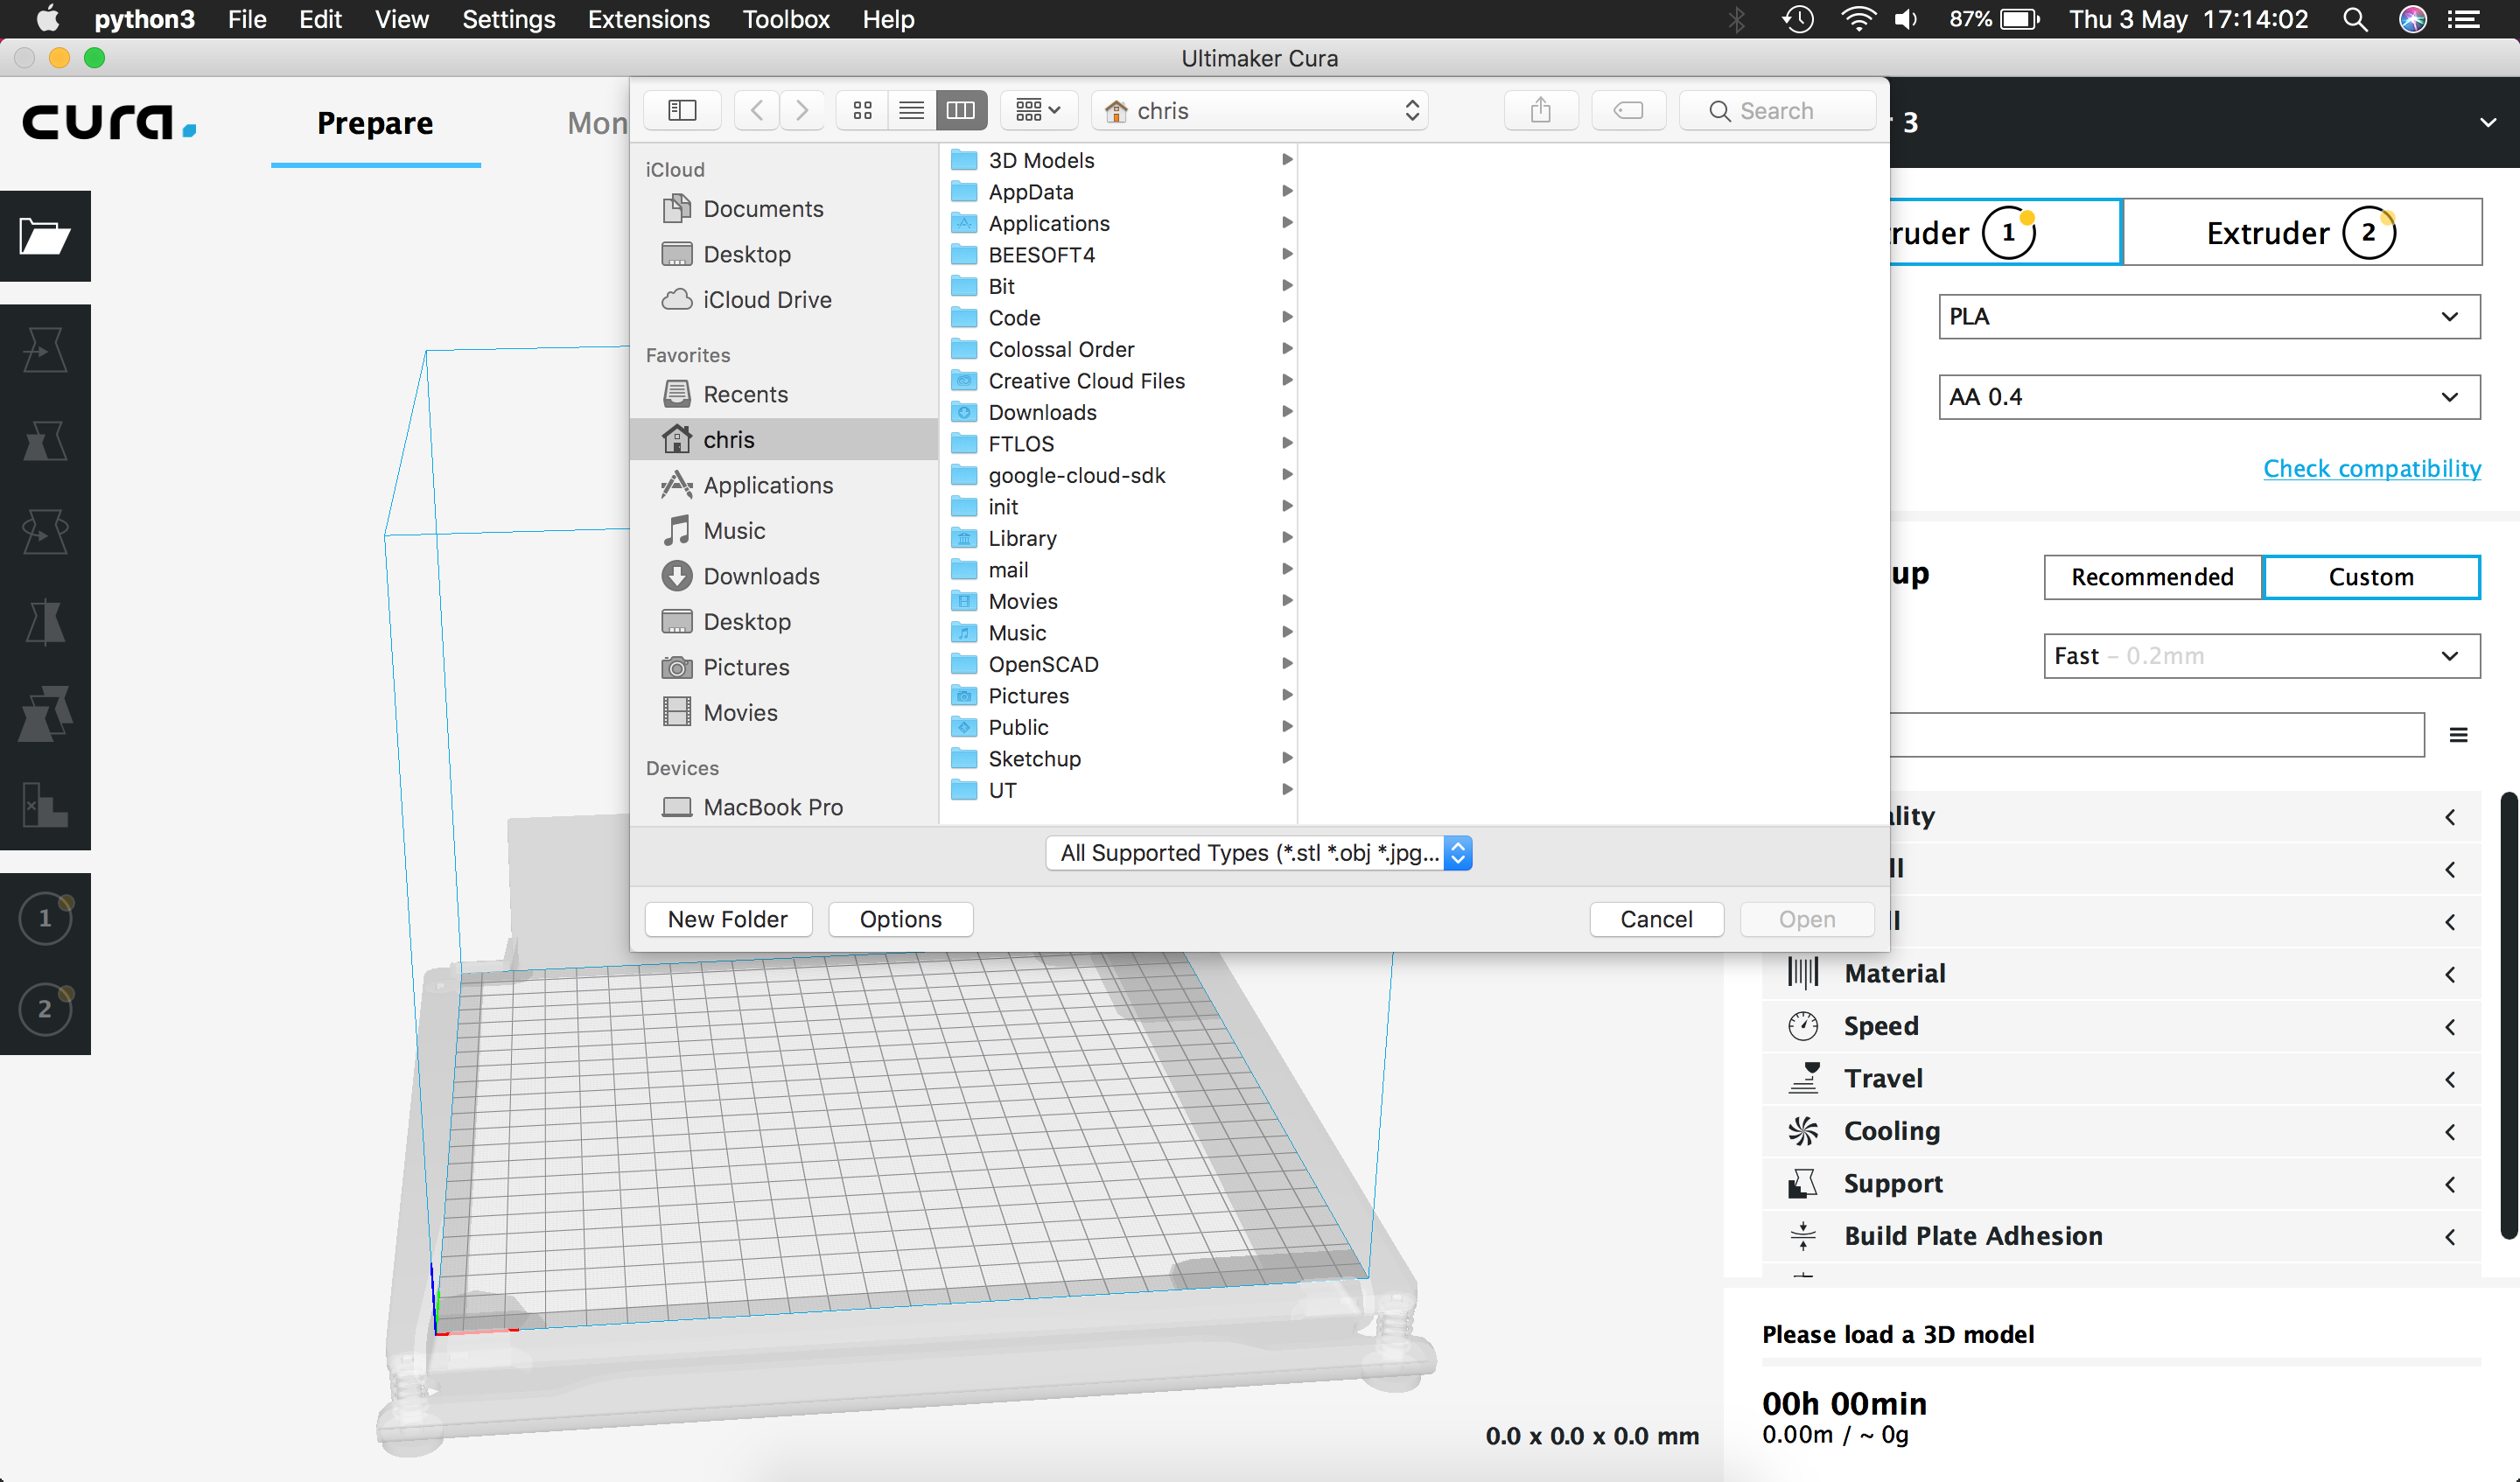Viewport: 2520px width, 1482px height.
Task: Select the Scale tool icon
Action: click(x=44, y=440)
